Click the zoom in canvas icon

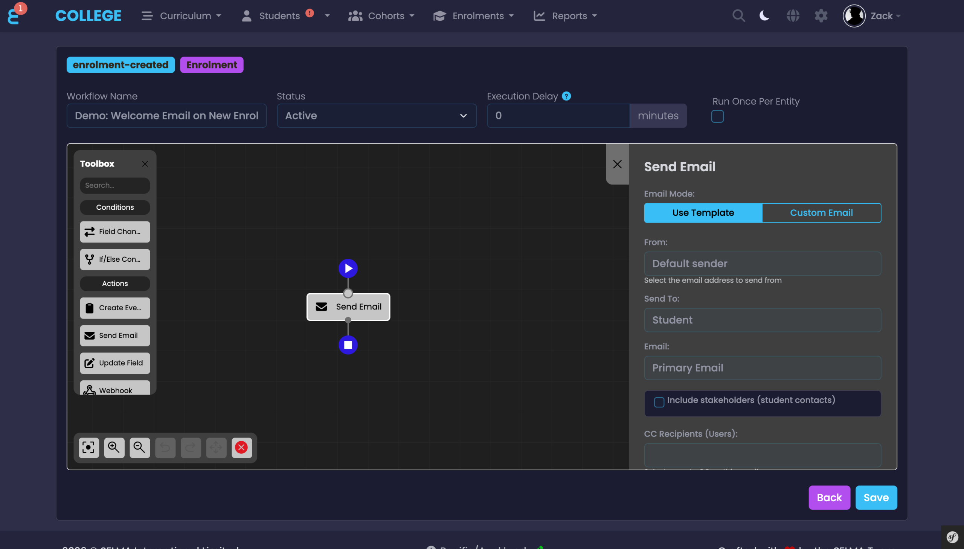tap(114, 448)
